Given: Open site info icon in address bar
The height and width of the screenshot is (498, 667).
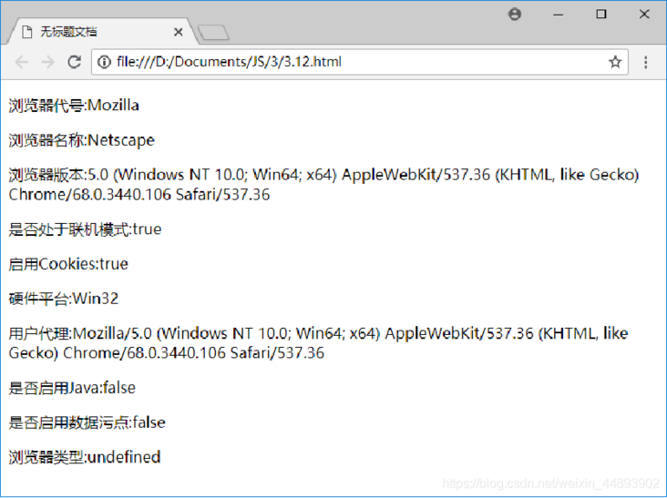Looking at the screenshot, I should pos(104,62).
